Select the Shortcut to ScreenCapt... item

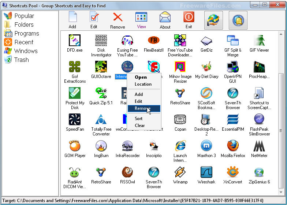pyautogui.click(x=259, y=98)
